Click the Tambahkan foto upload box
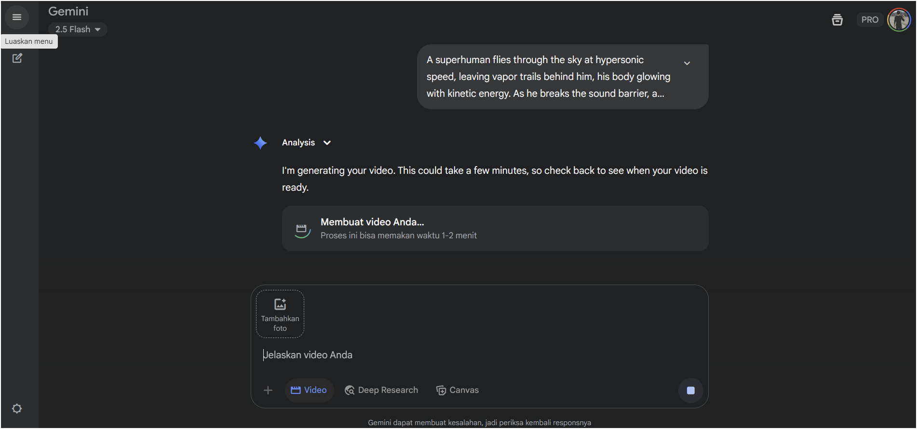Image resolution: width=917 pixels, height=429 pixels. tap(280, 314)
